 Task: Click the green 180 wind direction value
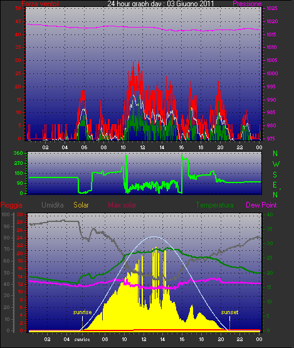(19, 173)
